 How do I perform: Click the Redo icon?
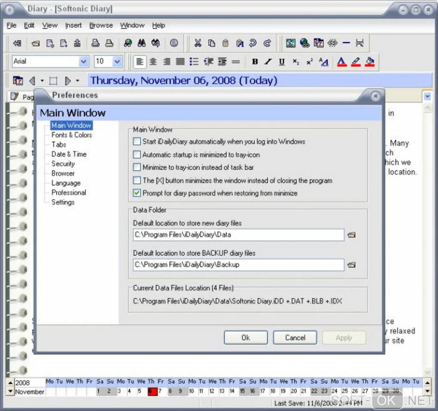(268, 43)
